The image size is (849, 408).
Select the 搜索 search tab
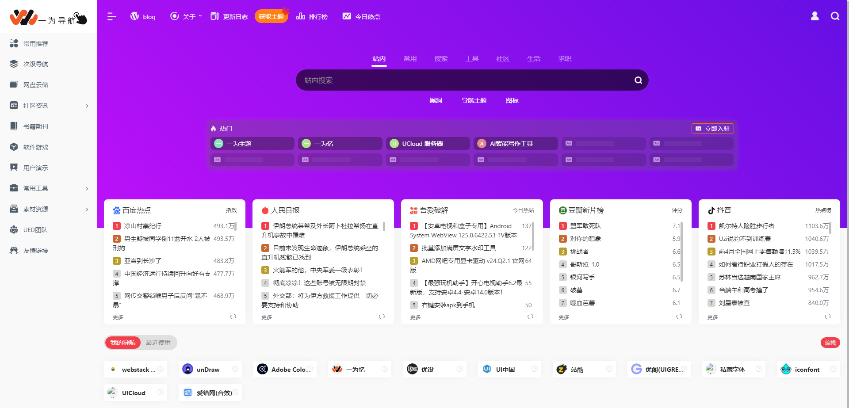[x=441, y=59]
